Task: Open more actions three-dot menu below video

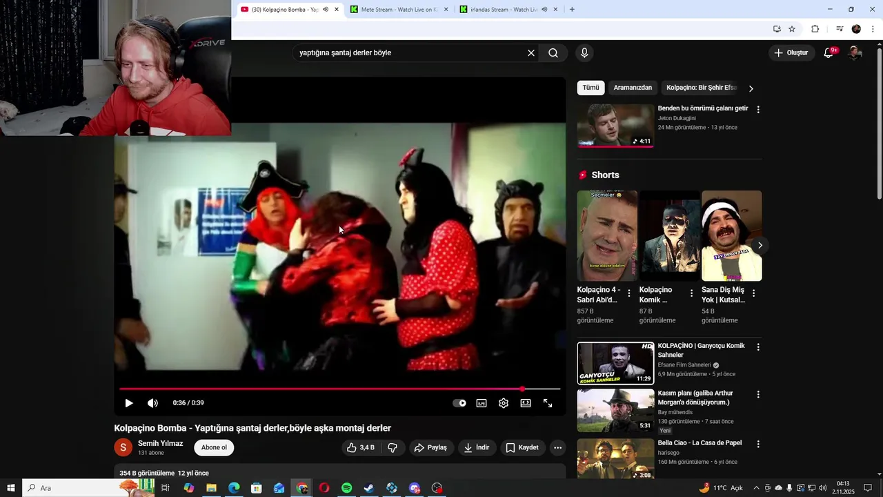Action: (x=557, y=448)
